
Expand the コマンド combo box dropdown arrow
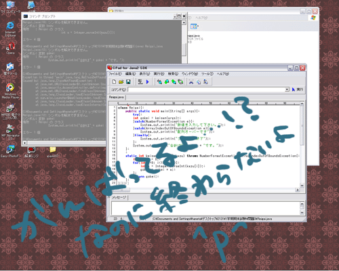[287, 89]
